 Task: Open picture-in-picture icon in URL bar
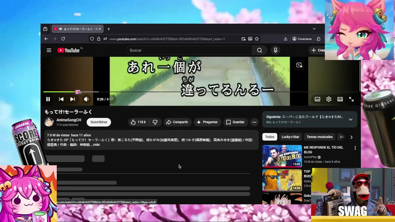pyautogui.click(x=243, y=39)
